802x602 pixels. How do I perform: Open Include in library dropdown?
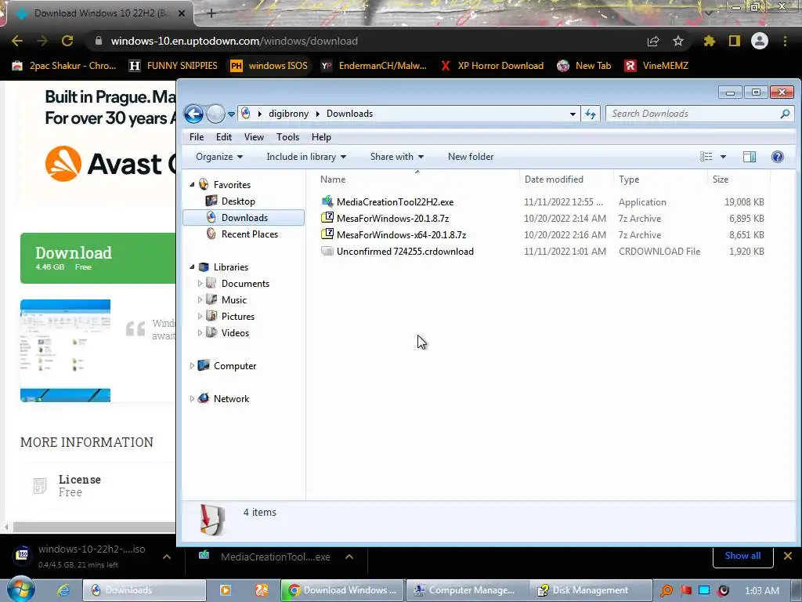tap(306, 157)
